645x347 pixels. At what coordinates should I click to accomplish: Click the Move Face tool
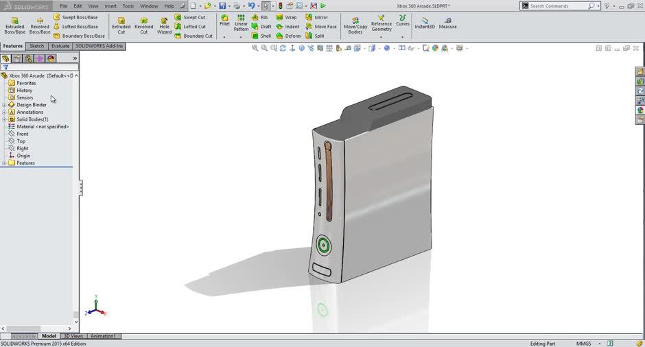321,26
